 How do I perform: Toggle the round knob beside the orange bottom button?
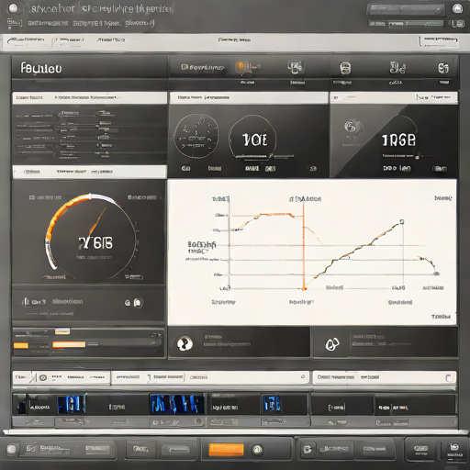257,450
